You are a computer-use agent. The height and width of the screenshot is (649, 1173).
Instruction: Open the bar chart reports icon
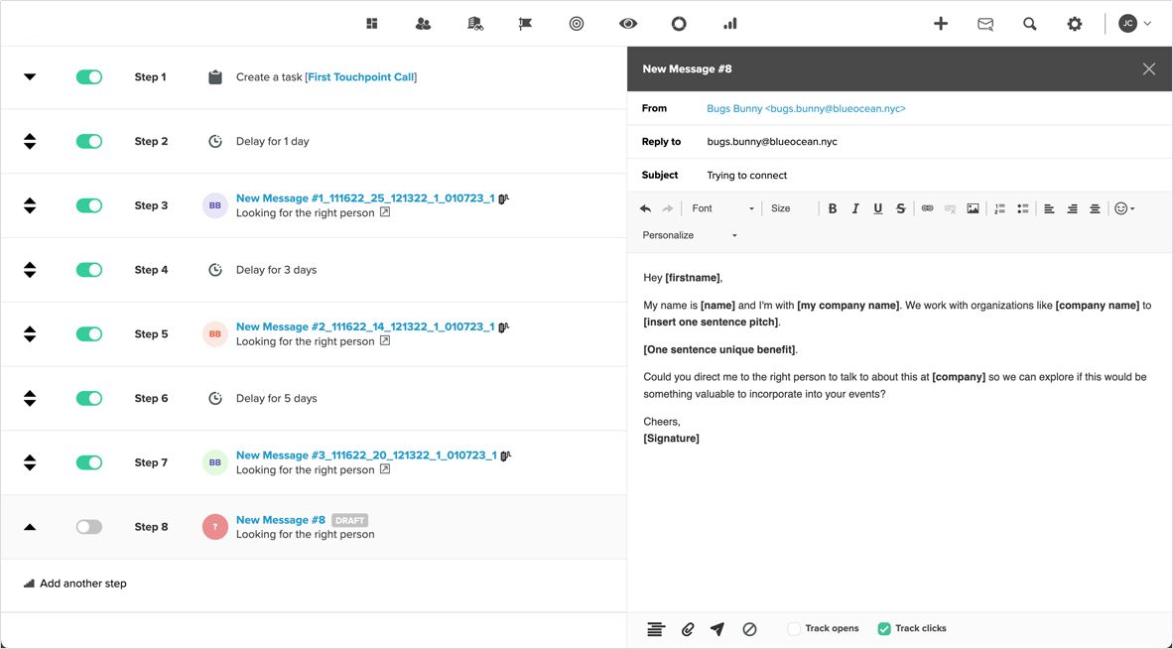tap(730, 24)
